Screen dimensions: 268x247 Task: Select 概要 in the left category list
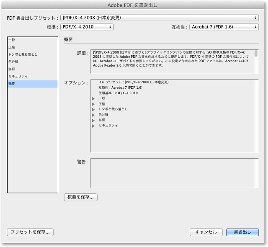click(32, 84)
